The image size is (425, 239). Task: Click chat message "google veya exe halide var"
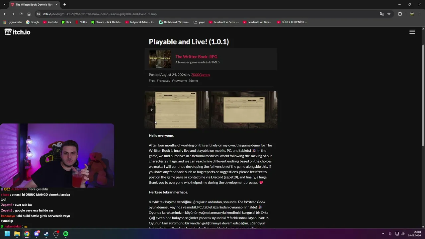pos(35,210)
